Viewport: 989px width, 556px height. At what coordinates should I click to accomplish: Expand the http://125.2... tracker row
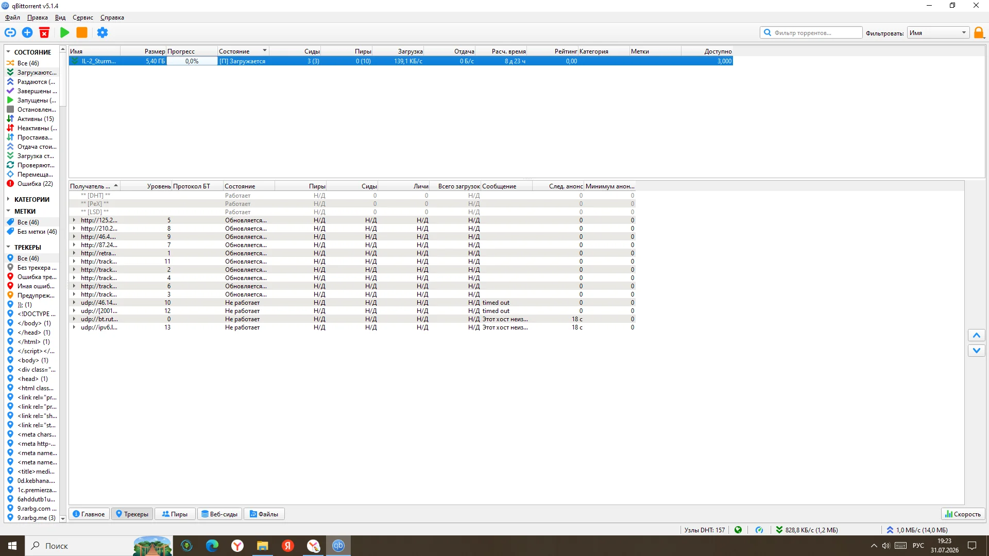tap(74, 220)
